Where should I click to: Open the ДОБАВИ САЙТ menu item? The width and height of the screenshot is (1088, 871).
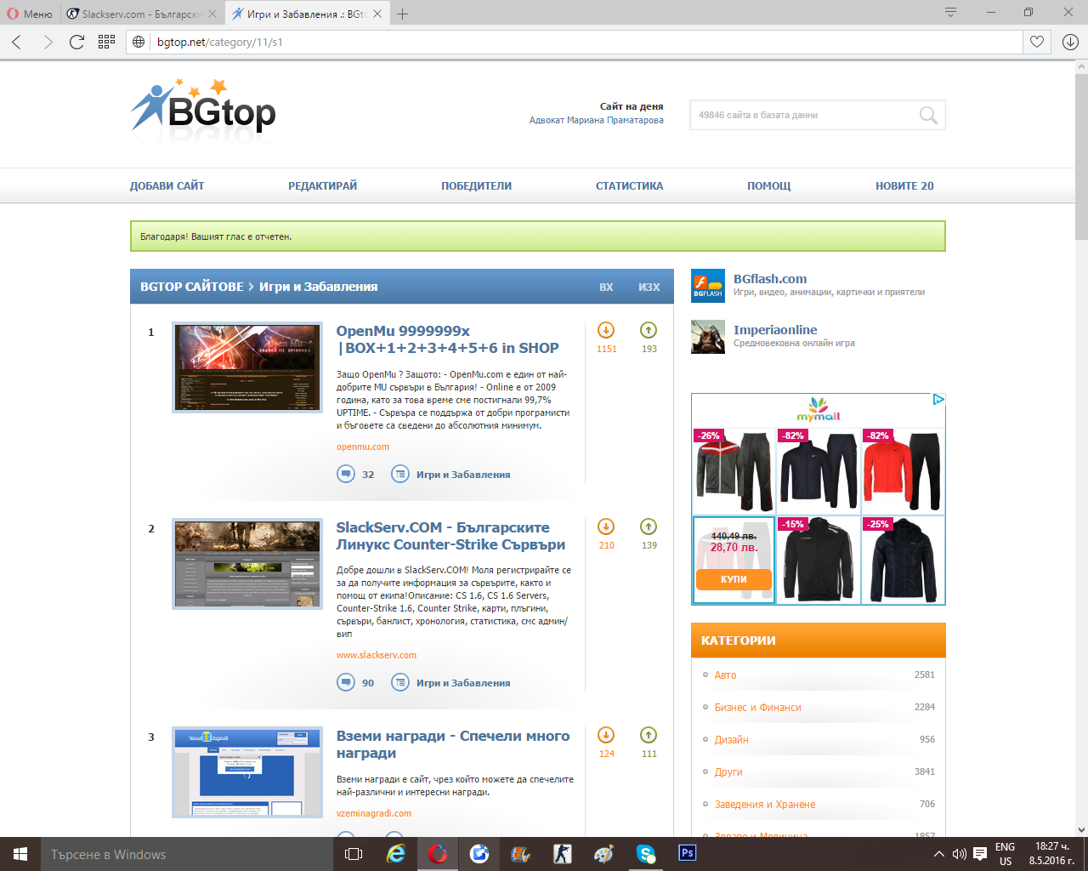[167, 185]
